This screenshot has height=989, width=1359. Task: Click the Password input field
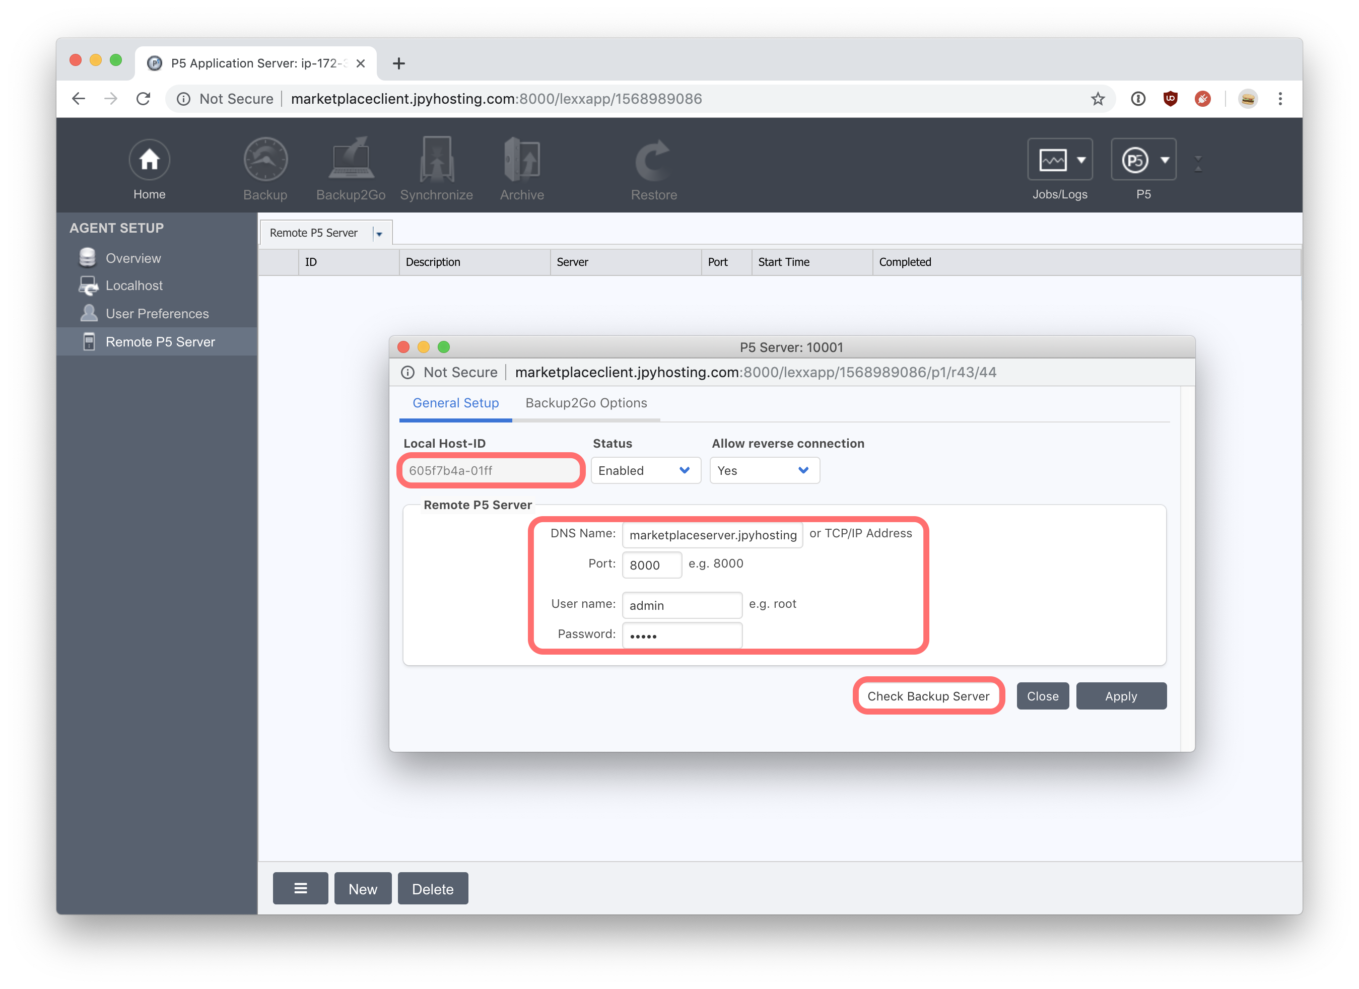coord(682,635)
